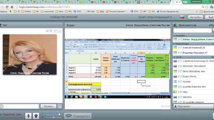Reload the page with browser refresh icon
Viewport: 214px width, 120px height.
(7, 7)
